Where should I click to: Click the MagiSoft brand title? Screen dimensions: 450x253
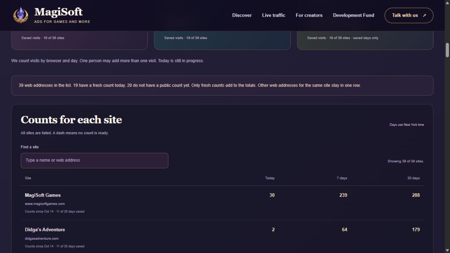click(58, 12)
